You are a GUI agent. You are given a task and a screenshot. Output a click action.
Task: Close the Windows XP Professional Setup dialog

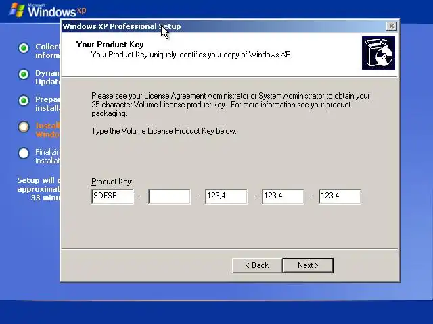pos(391,26)
